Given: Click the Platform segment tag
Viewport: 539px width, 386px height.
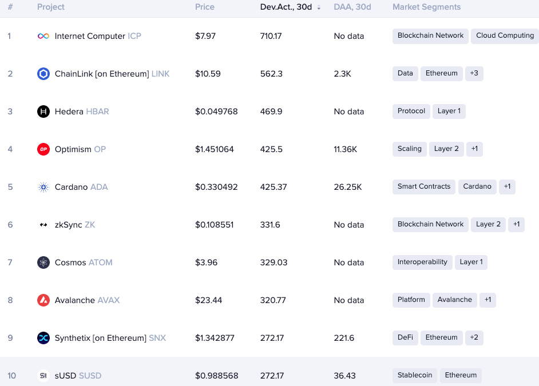Looking at the screenshot, I should pos(411,300).
